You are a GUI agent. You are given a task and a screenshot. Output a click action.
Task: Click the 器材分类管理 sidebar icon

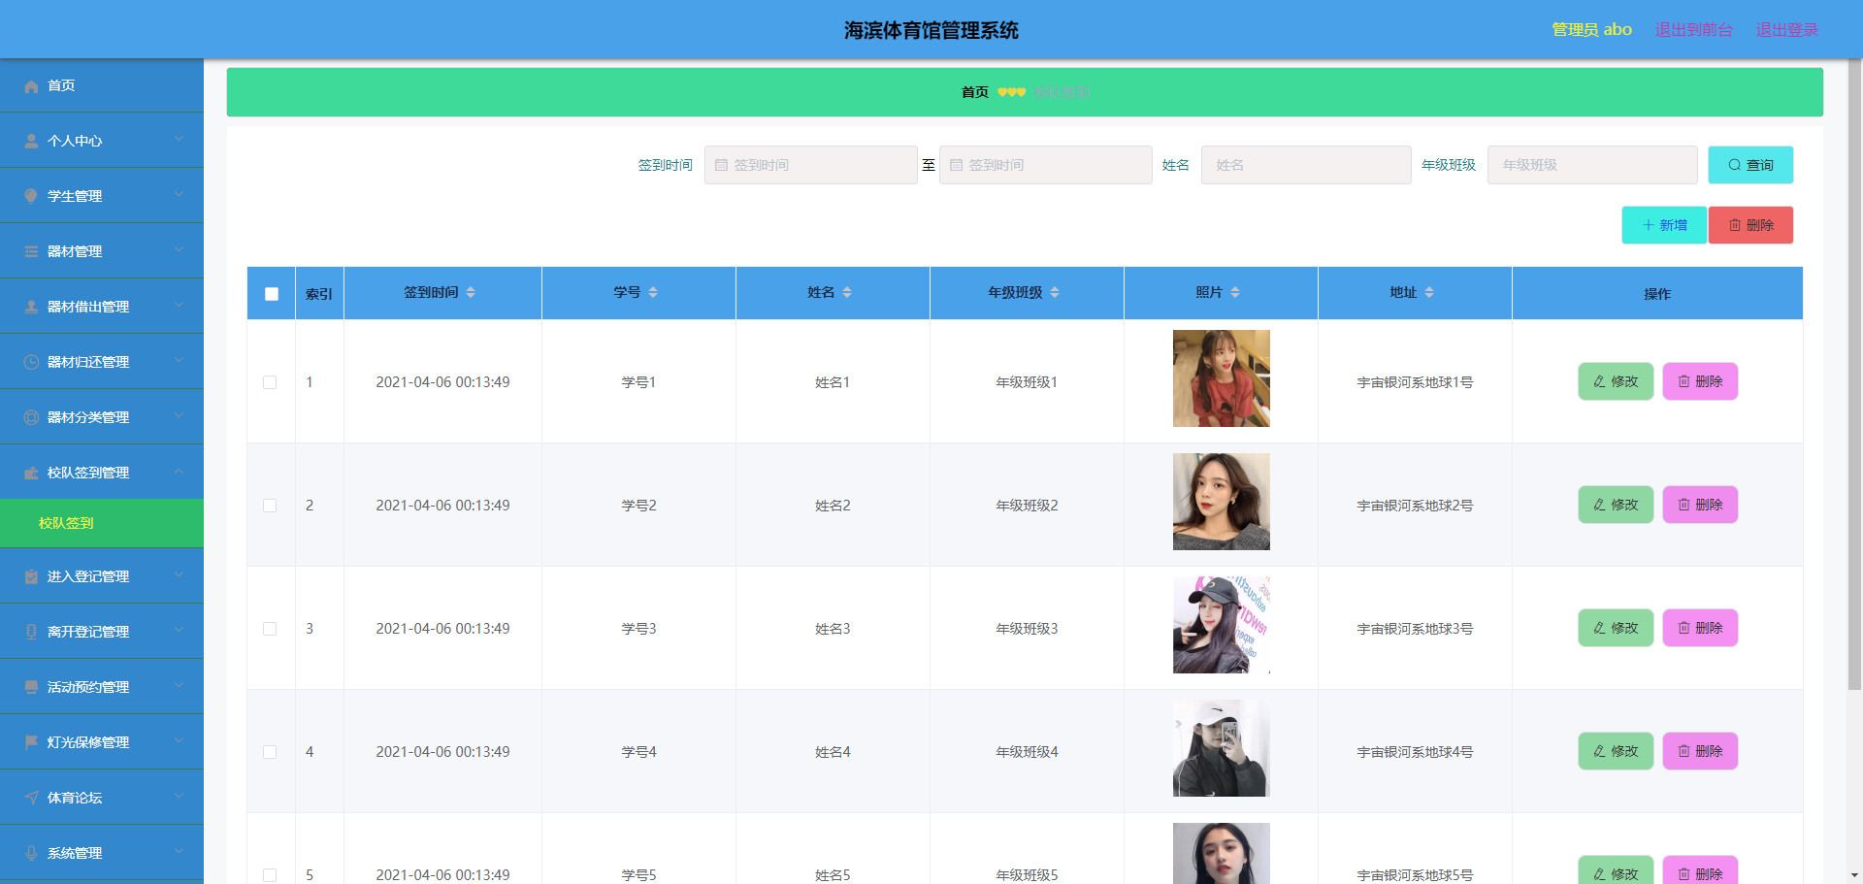(31, 418)
